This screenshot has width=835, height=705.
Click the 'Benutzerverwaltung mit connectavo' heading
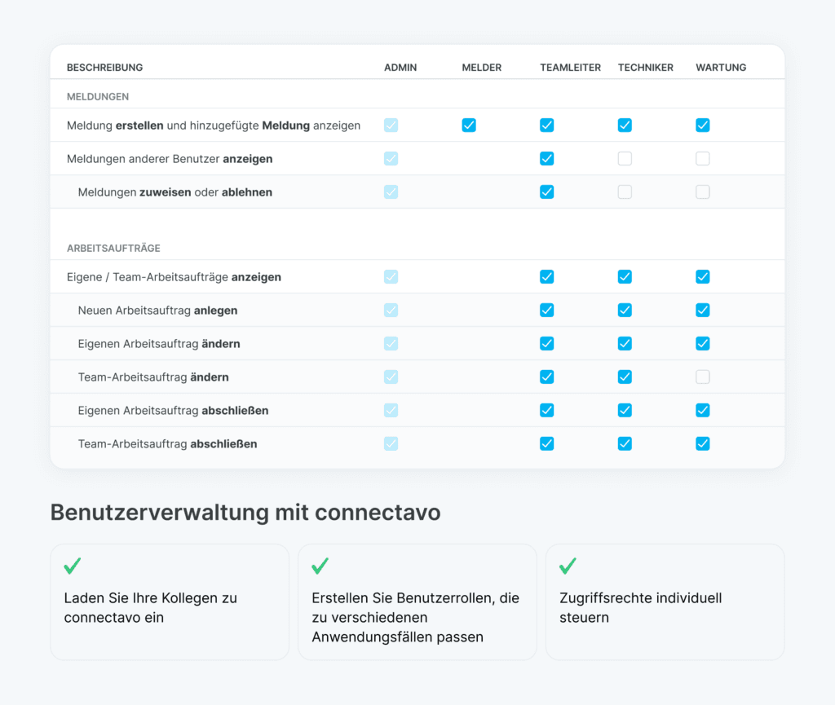point(245,512)
